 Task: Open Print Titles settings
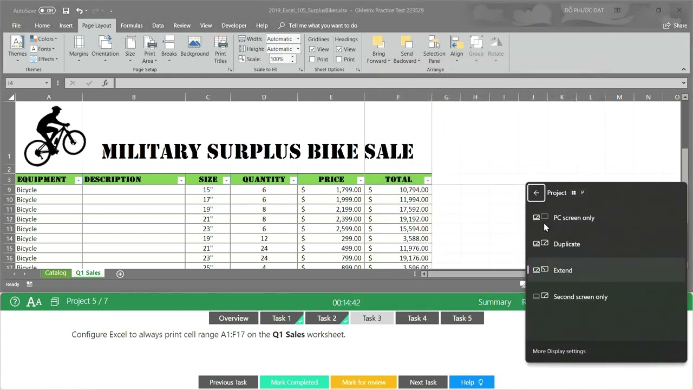pos(220,49)
